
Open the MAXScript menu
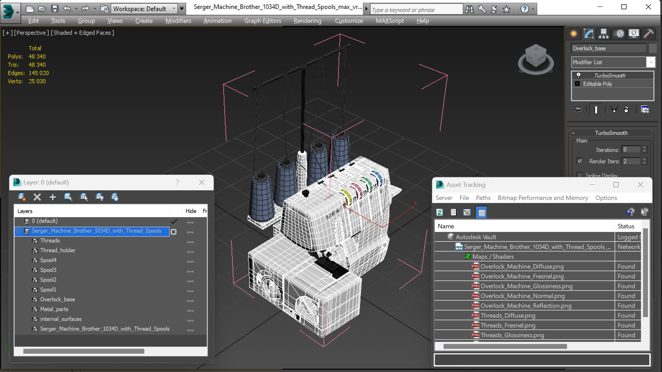click(x=390, y=21)
